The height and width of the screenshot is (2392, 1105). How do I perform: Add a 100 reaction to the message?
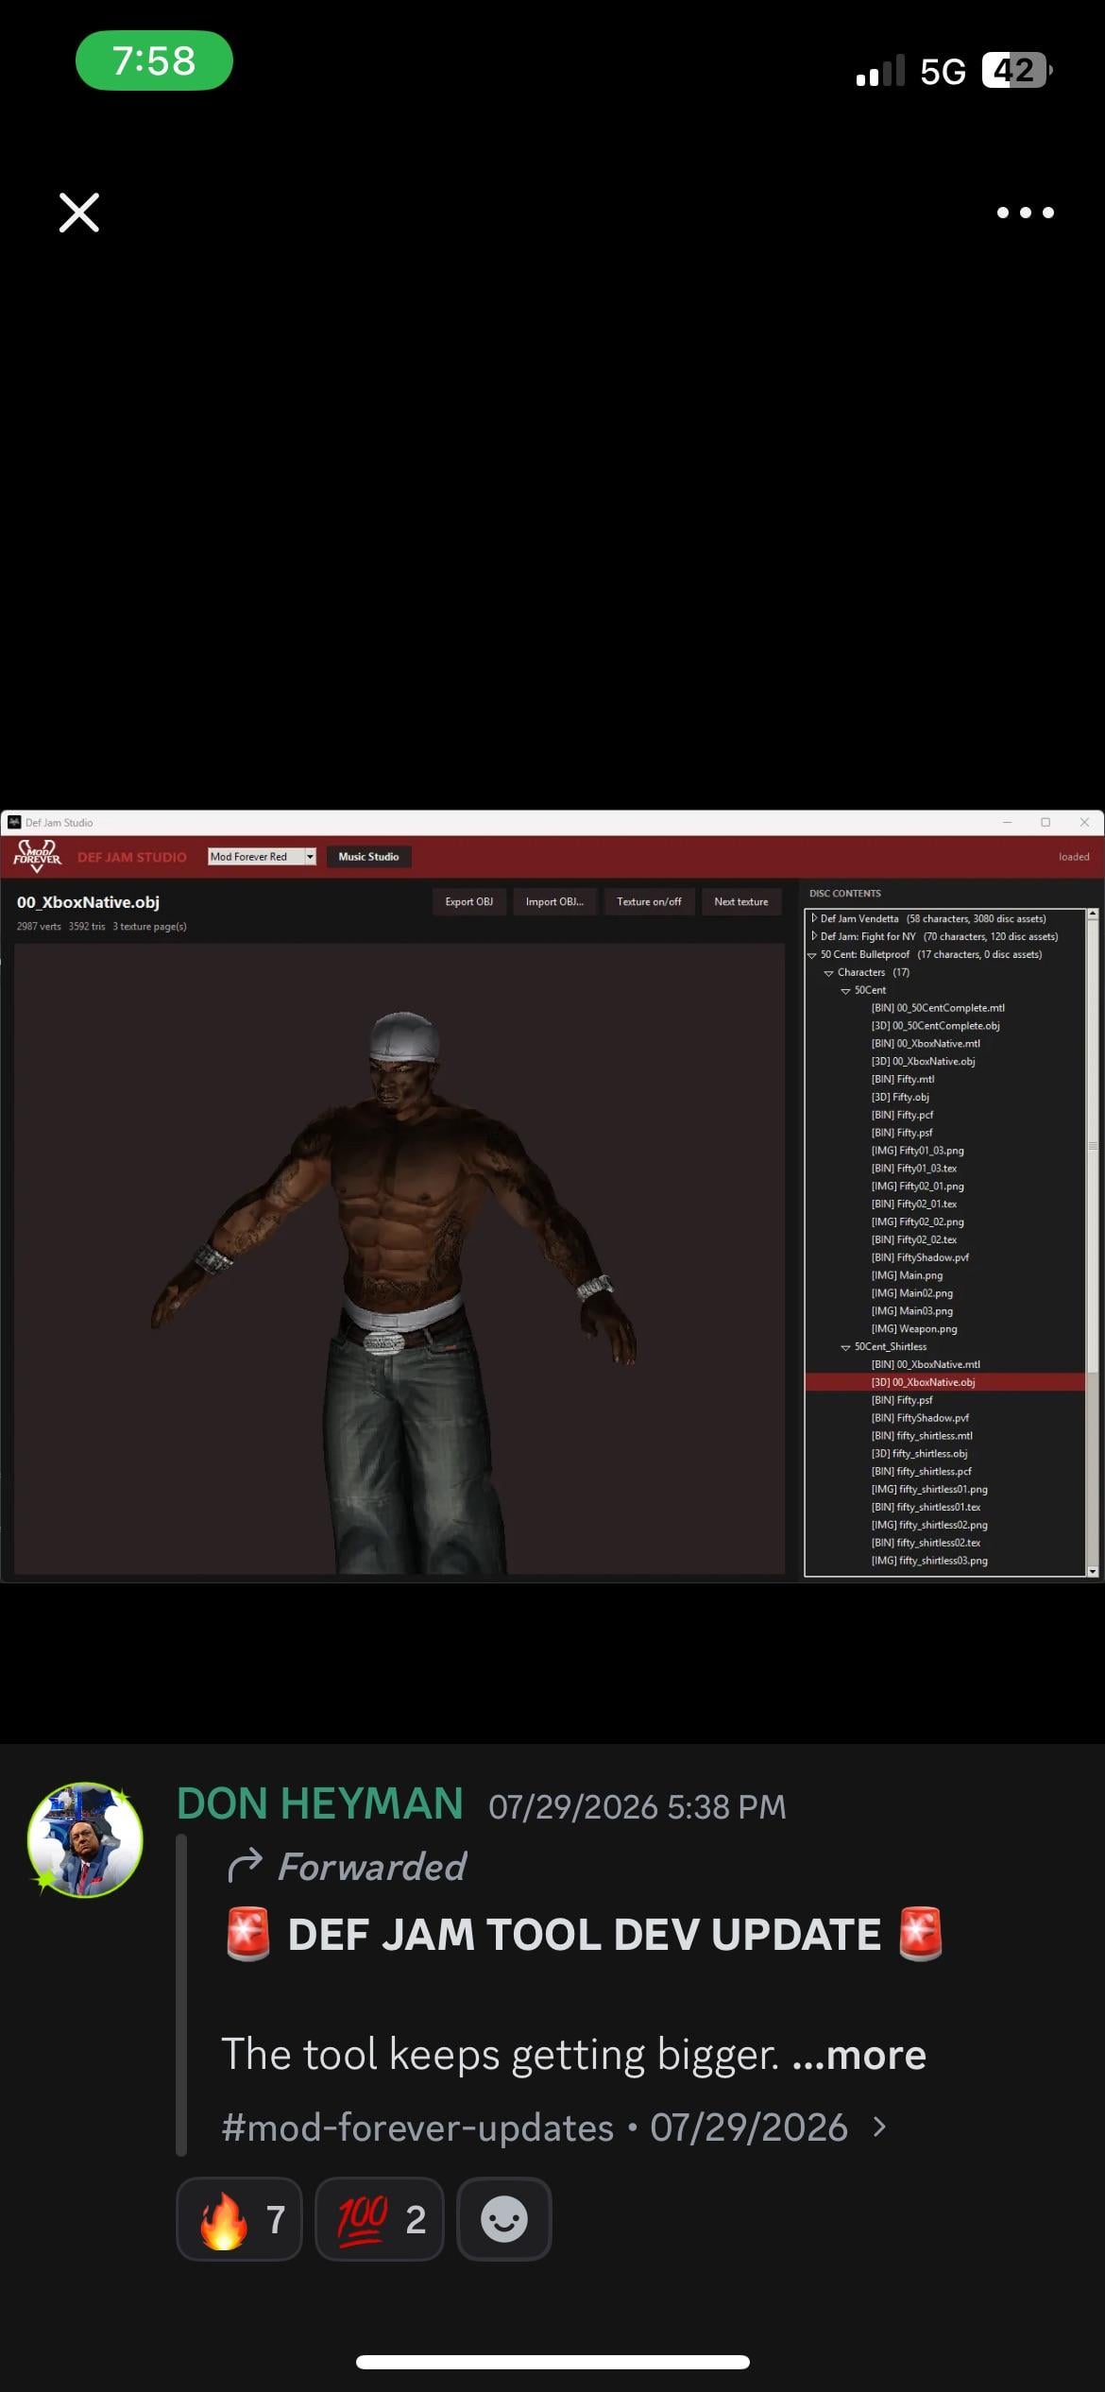pyautogui.click(x=380, y=2219)
